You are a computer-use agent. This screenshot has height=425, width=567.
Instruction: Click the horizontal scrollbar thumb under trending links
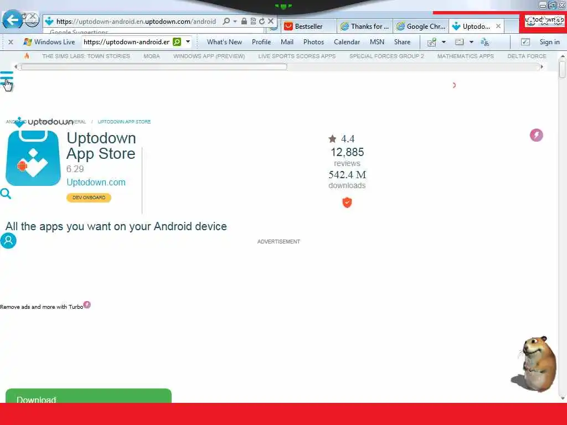click(x=154, y=67)
